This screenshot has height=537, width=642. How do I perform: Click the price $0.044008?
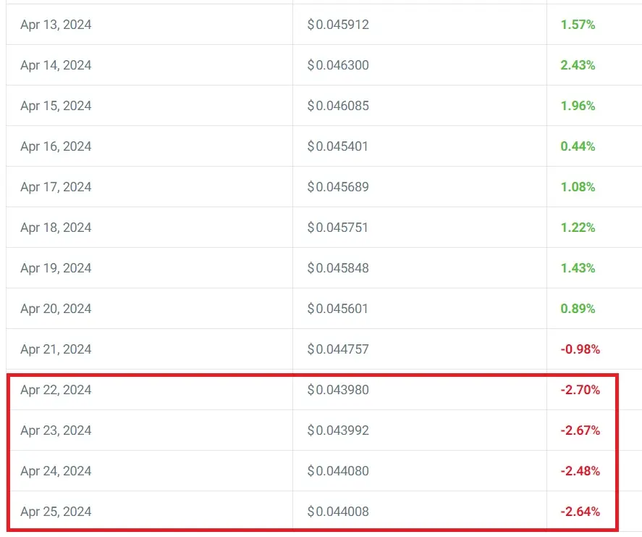pos(338,512)
